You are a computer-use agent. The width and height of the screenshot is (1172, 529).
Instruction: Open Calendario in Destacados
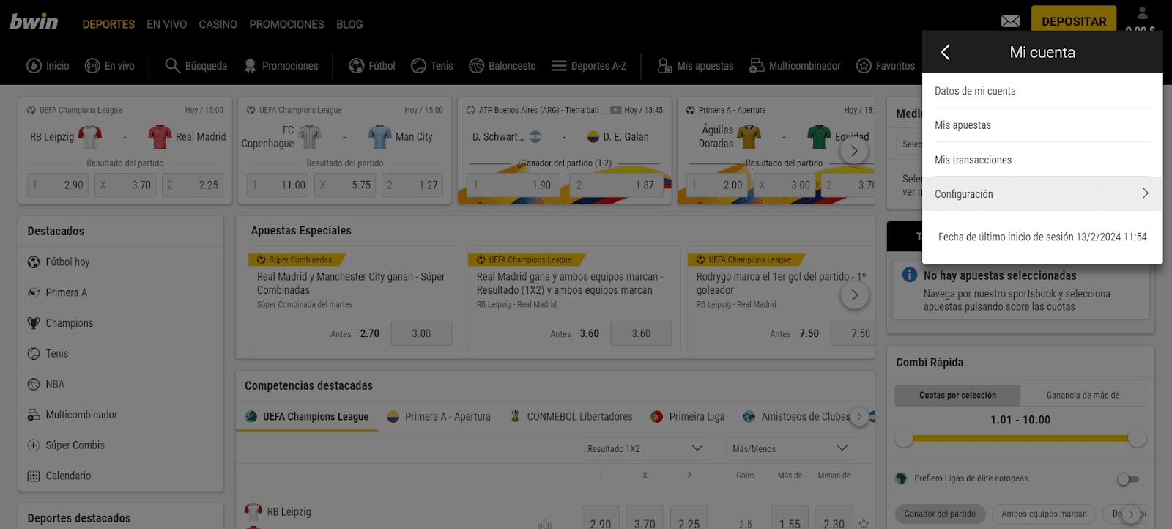pyautogui.click(x=59, y=476)
